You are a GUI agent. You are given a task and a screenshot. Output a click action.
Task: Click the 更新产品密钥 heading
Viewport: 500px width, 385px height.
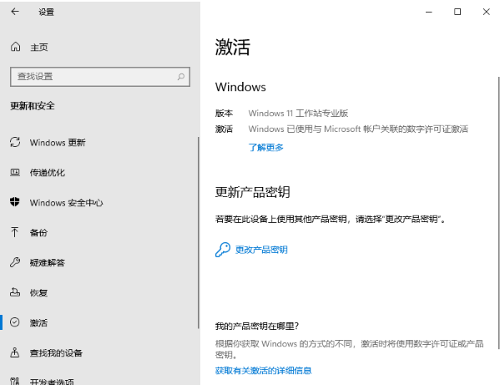(x=253, y=192)
